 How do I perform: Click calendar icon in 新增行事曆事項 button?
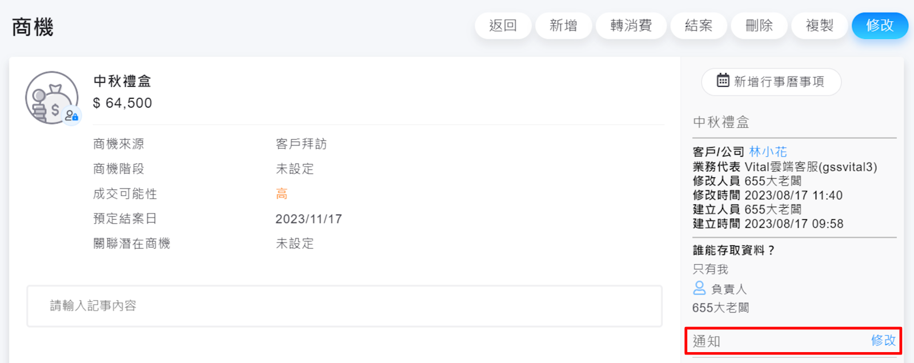pyautogui.click(x=723, y=80)
